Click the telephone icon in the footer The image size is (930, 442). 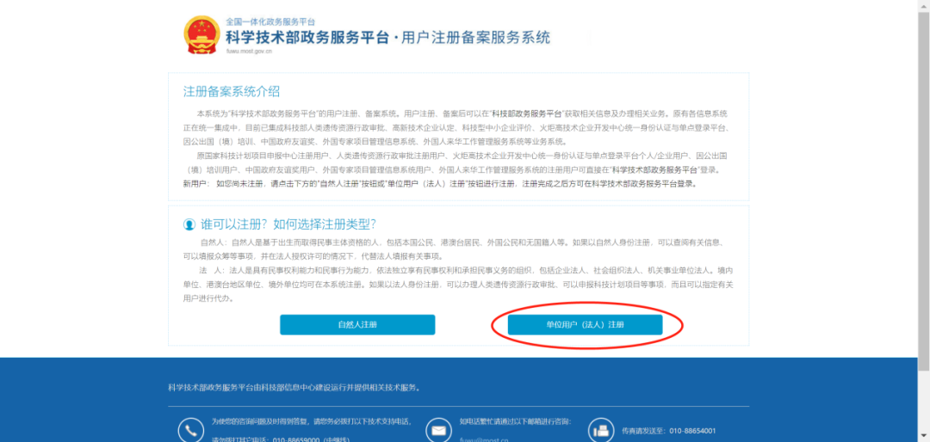(189, 429)
